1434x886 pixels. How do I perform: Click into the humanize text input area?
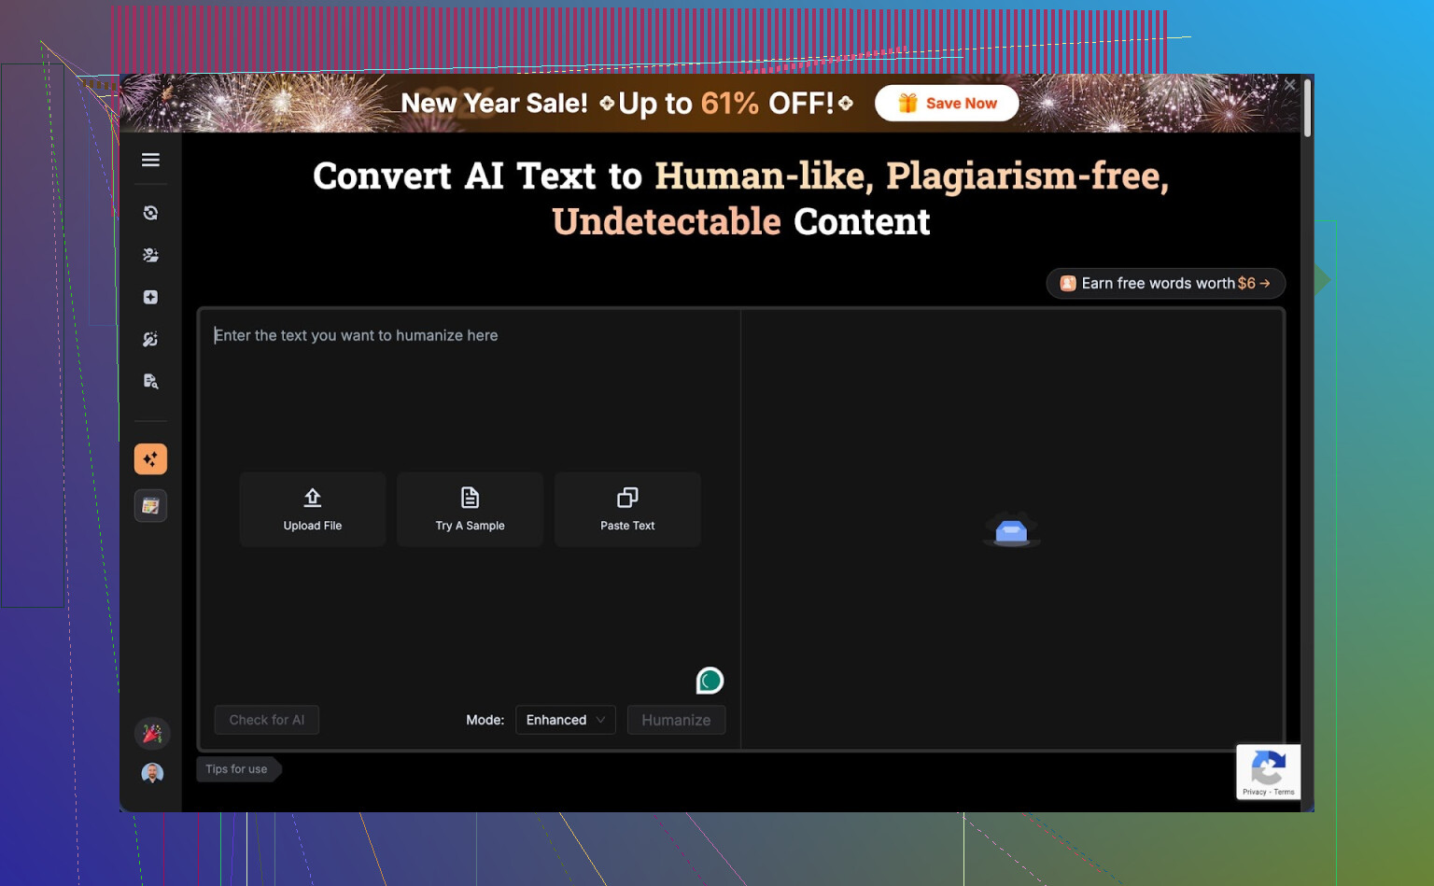(467, 392)
